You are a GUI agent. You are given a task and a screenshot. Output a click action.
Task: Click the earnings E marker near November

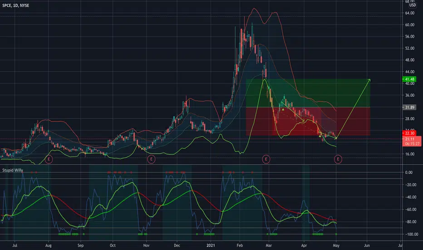[151, 159]
